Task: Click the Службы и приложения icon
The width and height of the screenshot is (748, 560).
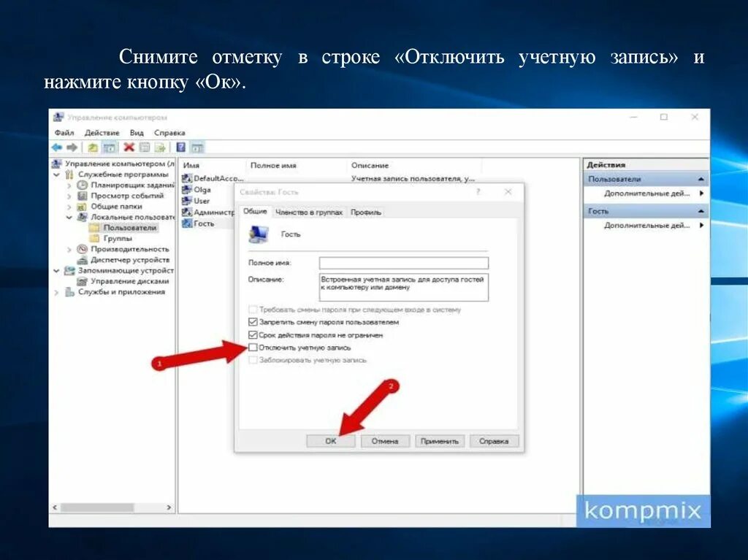Action: pyautogui.click(x=69, y=292)
